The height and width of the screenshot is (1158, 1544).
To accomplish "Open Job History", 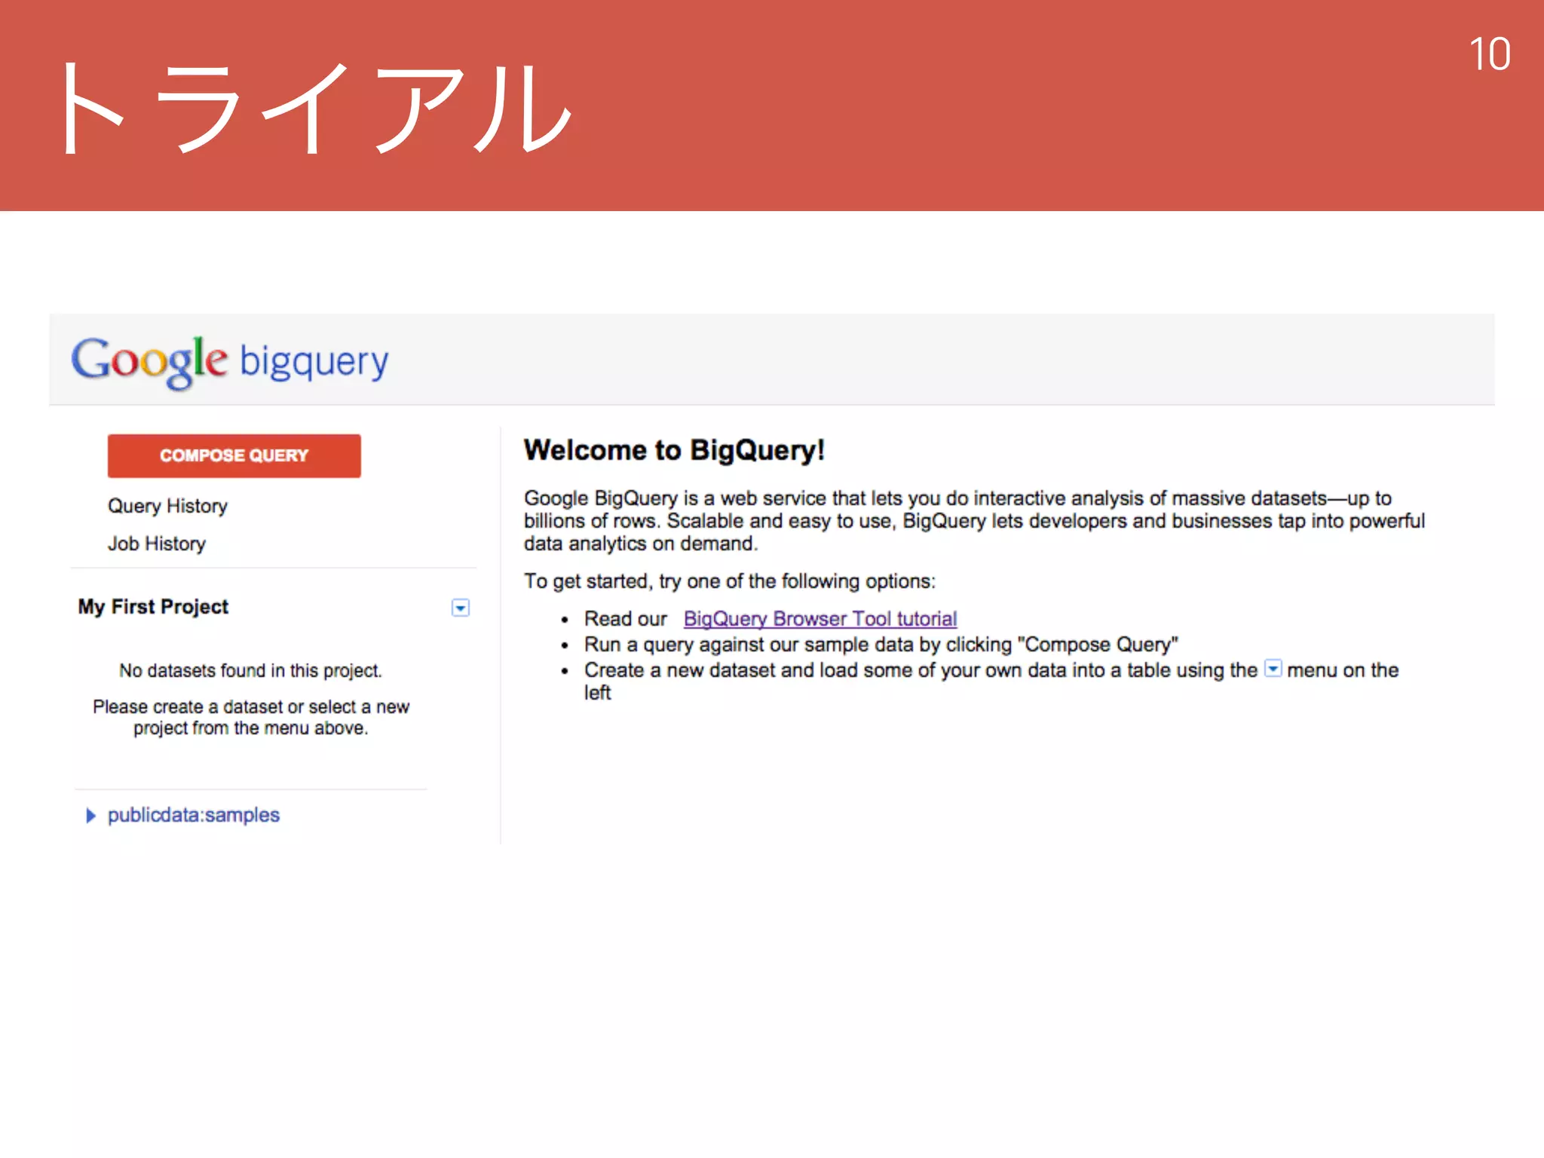I will (x=157, y=544).
